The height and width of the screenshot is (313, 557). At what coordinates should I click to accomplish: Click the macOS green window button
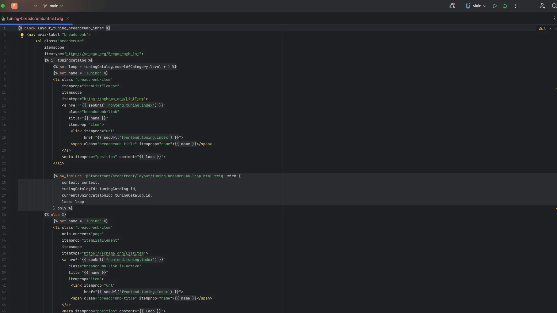[x=3, y=6]
